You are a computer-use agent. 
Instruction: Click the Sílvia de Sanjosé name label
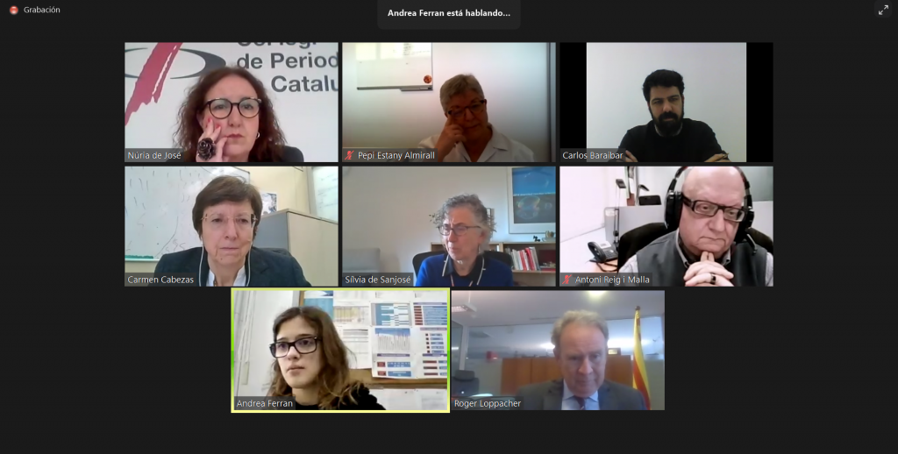click(378, 280)
